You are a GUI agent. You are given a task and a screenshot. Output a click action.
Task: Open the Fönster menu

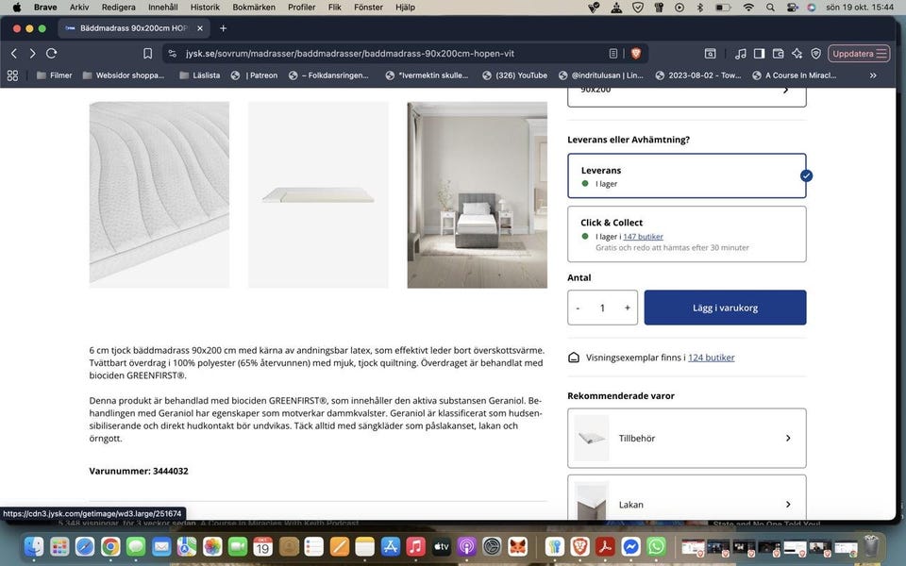[369, 8]
